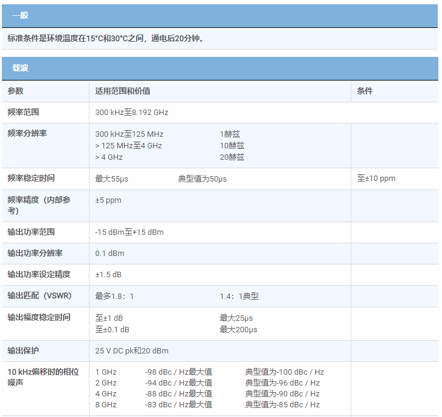The width and height of the screenshot is (442, 417).
Task: Click the 4 GHz phase noise frequency
Action: click(x=106, y=393)
